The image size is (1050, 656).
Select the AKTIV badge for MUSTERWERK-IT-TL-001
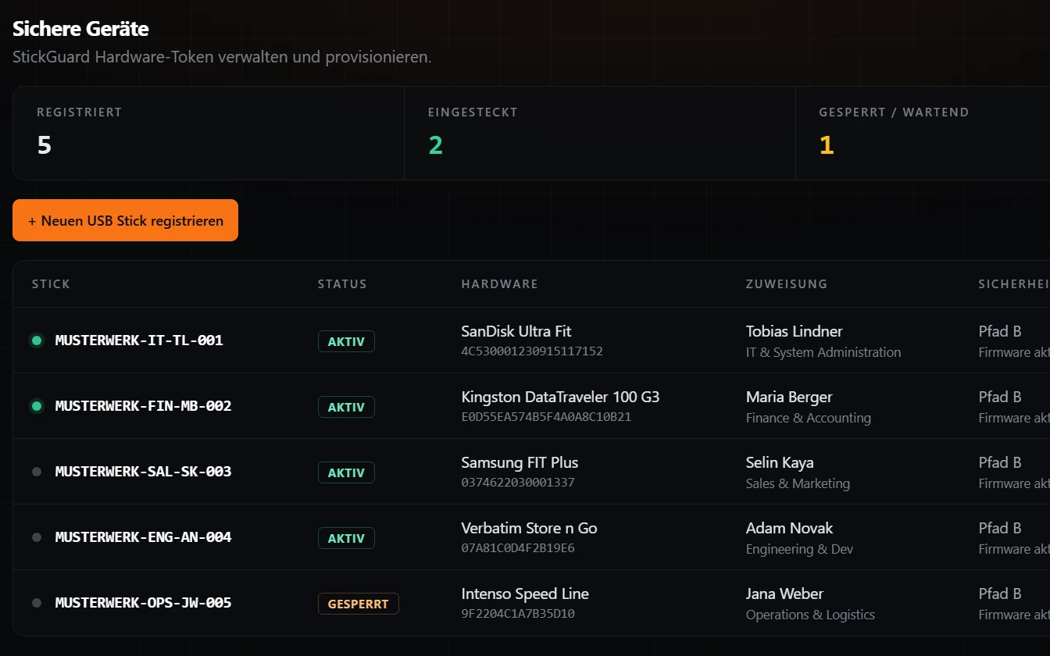point(346,341)
